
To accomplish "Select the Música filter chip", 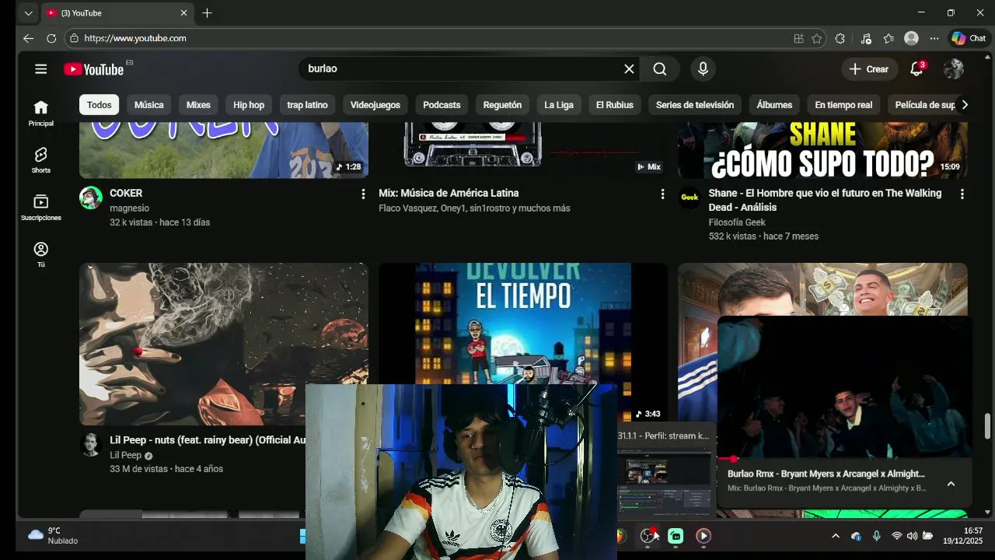I will pyautogui.click(x=149, y=105).
